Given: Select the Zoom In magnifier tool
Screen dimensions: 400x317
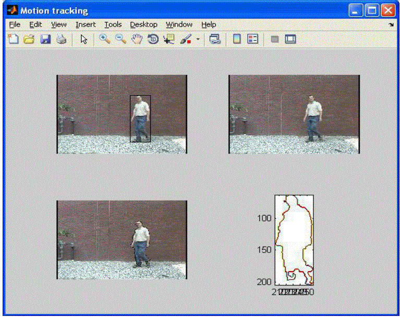Looking at the screenshot, I should tap(104, 39).
